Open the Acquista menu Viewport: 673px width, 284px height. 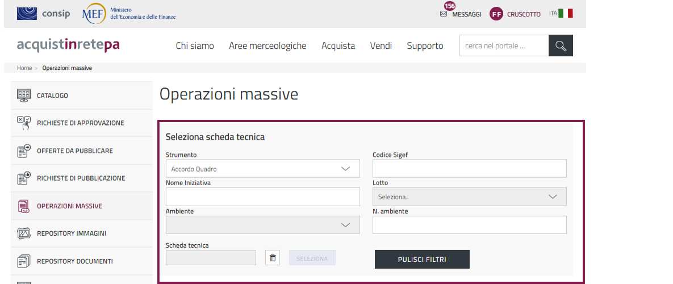338,46
